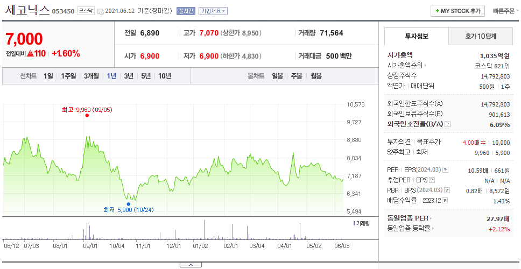Image resolution: width=521 pixels, height=269 pixels.
Task: Click the 1.43% dividend yield value
Action: point(502,201)
